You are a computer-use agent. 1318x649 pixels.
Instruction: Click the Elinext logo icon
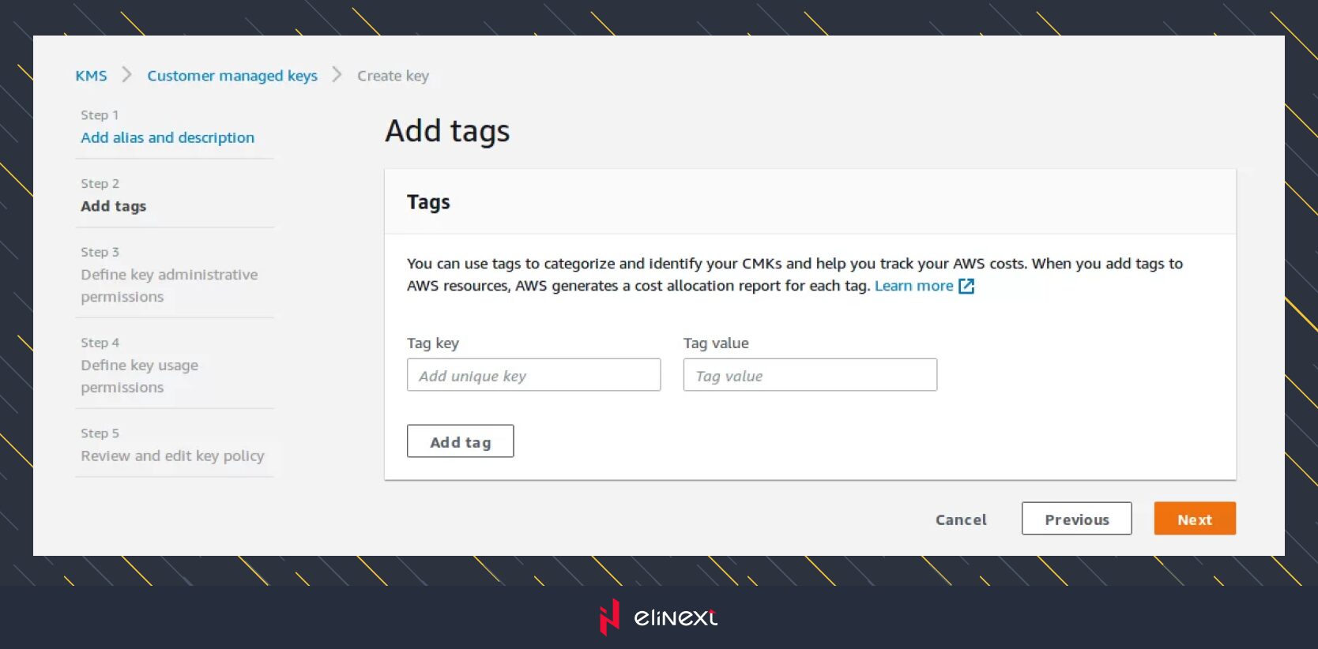(x=609, y=617)
